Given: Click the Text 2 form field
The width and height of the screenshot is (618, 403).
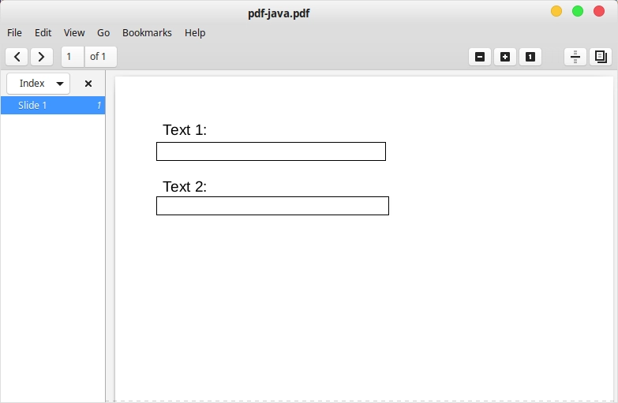Looking at the screenshot, I should (272, 206).
